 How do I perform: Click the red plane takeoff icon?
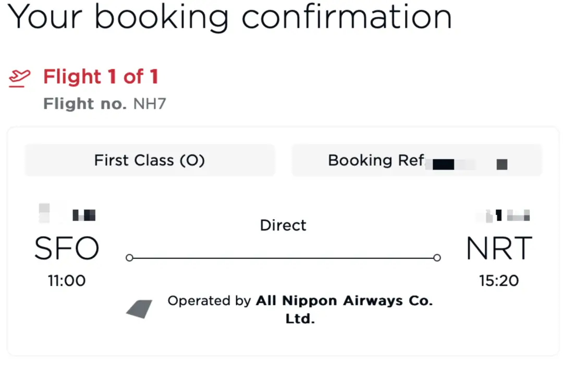pyautogui.click(x=19, y=78)
